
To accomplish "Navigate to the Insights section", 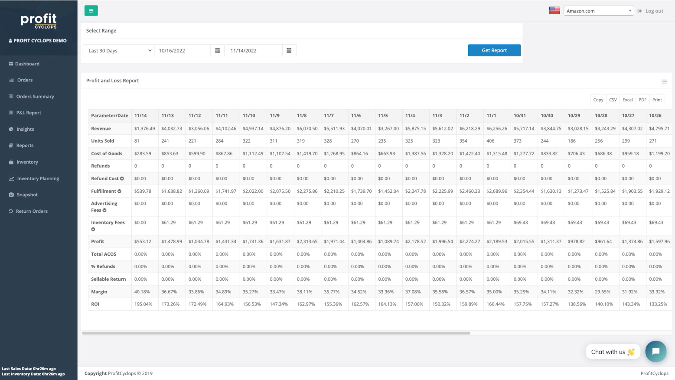I will [x=25, y=129].
